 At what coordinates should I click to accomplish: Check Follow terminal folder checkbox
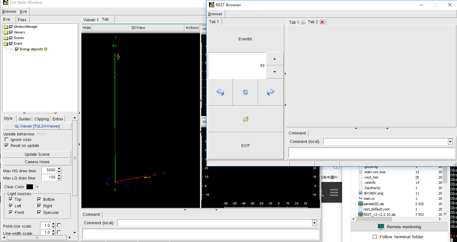[375, 237]
